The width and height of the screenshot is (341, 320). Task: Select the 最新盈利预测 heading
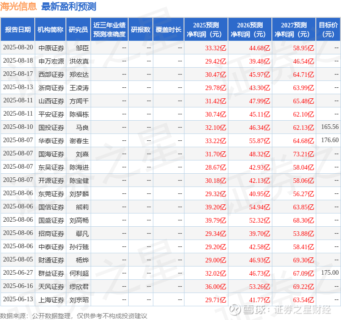coord(69,6)
